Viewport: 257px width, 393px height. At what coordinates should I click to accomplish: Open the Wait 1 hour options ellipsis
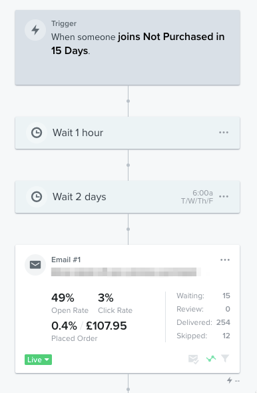(x=224, y=132)
